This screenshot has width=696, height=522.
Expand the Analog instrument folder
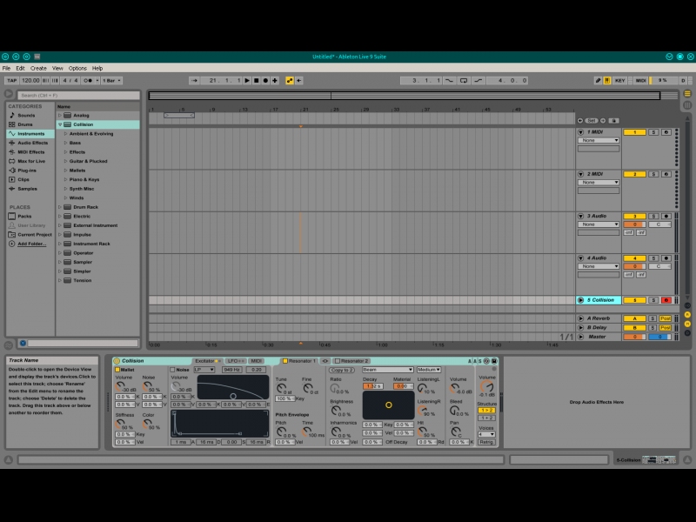(60, 115)
